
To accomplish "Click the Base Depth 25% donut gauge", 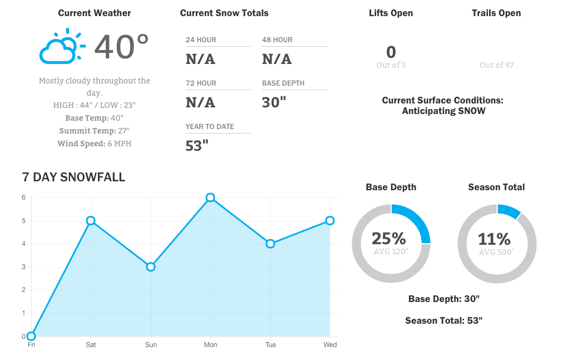I will (x=391, y=244).
